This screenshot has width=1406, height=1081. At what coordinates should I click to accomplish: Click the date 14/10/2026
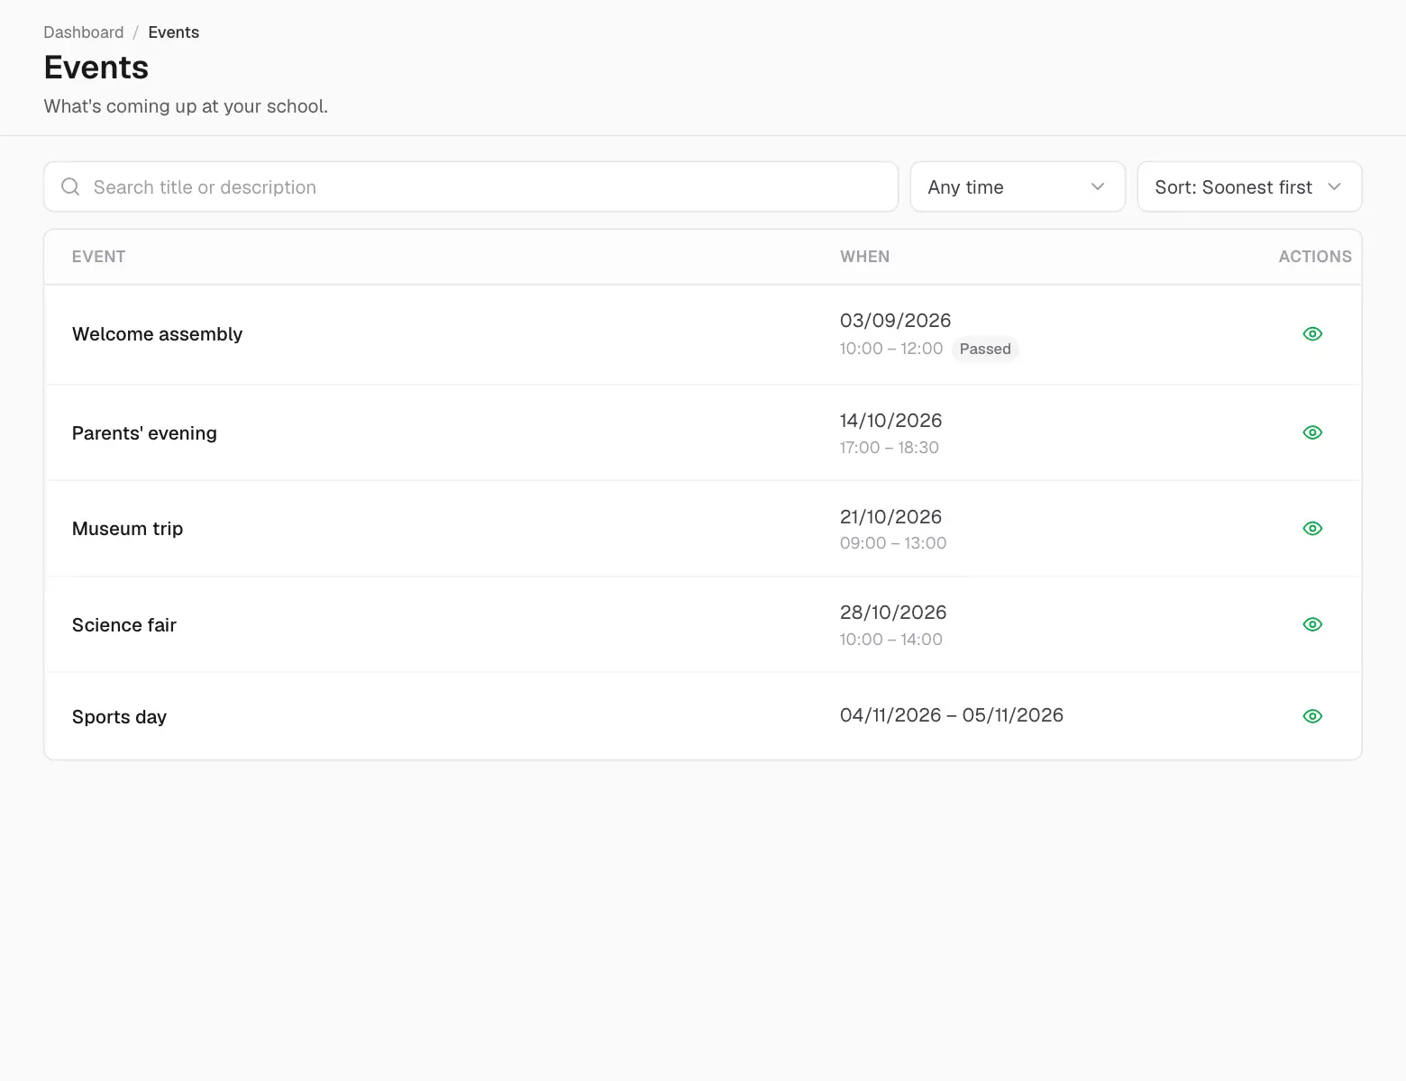(890, 421)
